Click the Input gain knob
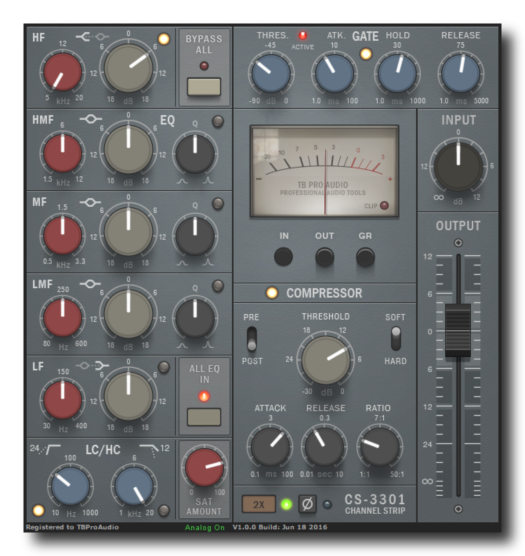The image size is (525, 556). [458, 166]
